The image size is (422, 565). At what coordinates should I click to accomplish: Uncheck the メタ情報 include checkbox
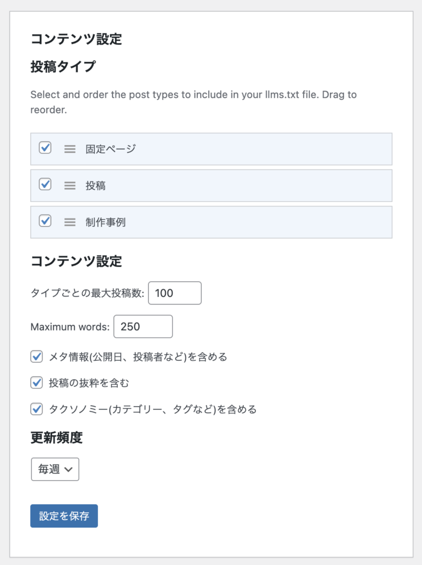pyautogui.click(x=37, y=357)
